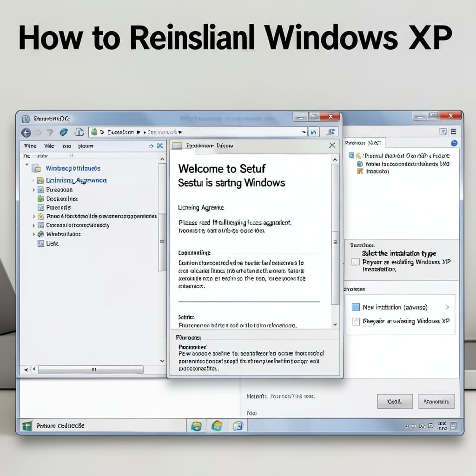
Task: Click the globe icon in right panel list
Action: click(360, 164)
